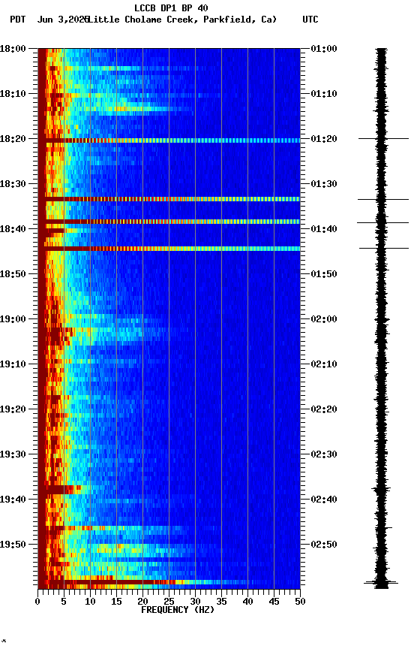Click the 18:20 PDT time label

click(x=13, y=139)
